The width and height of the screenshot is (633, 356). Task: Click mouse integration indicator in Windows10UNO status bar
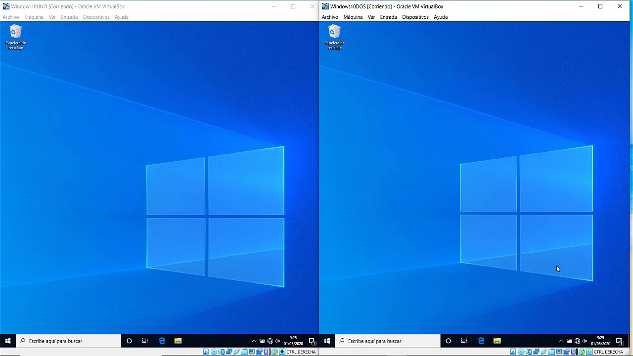tap(275, 352)
